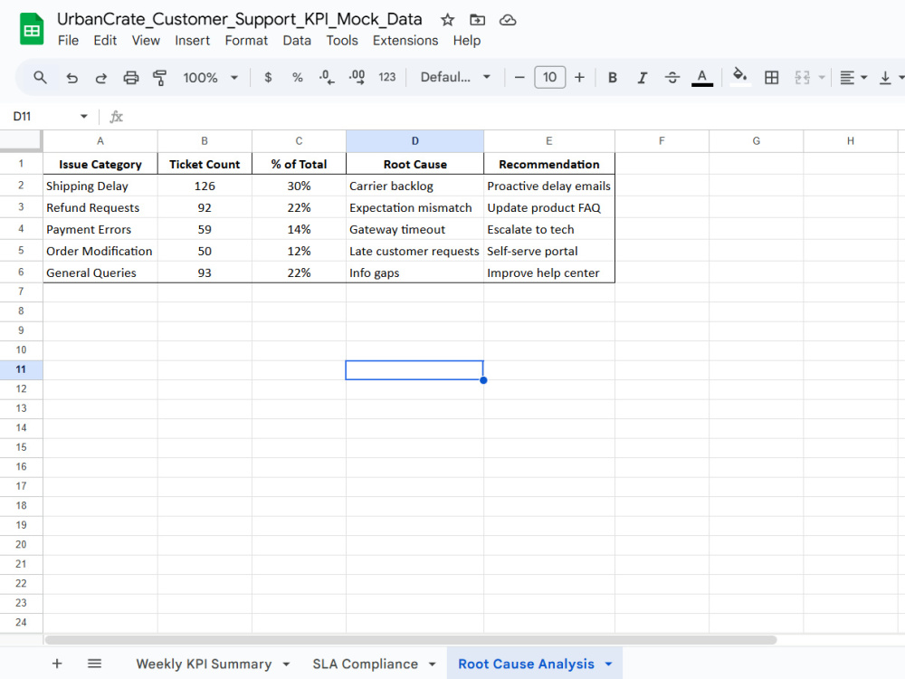
Task: Open horizontal align dropdown
Action: [853, 77]
